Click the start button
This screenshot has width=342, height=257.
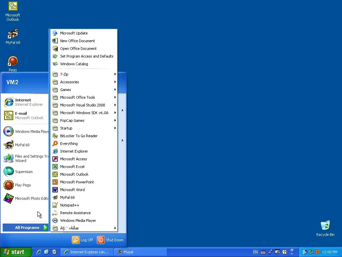pyautogui.click(x=16, y=252)
